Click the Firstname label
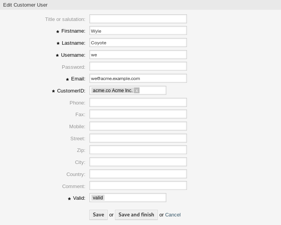This screenshot has width=281, height=225. click(x=73, y=31)
